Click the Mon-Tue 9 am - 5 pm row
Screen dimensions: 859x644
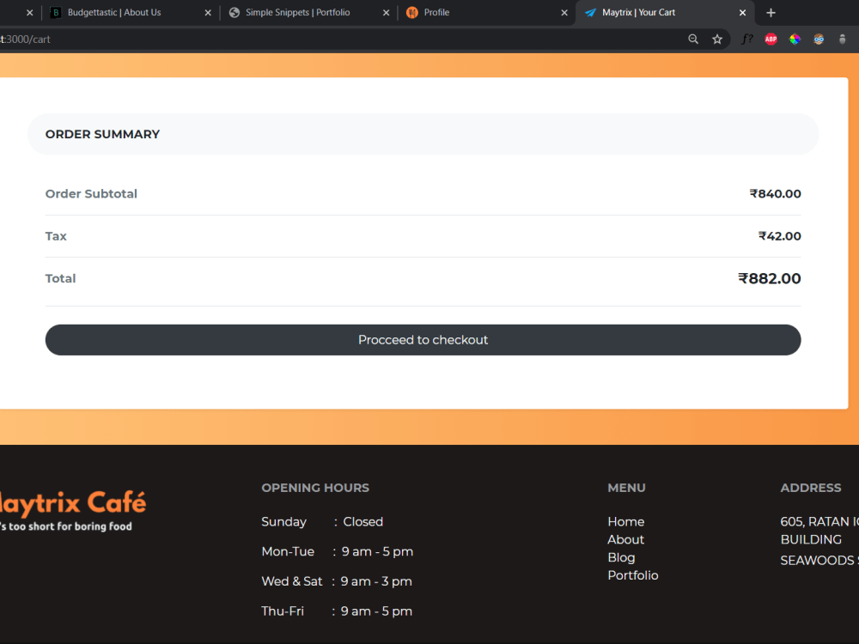337,551
